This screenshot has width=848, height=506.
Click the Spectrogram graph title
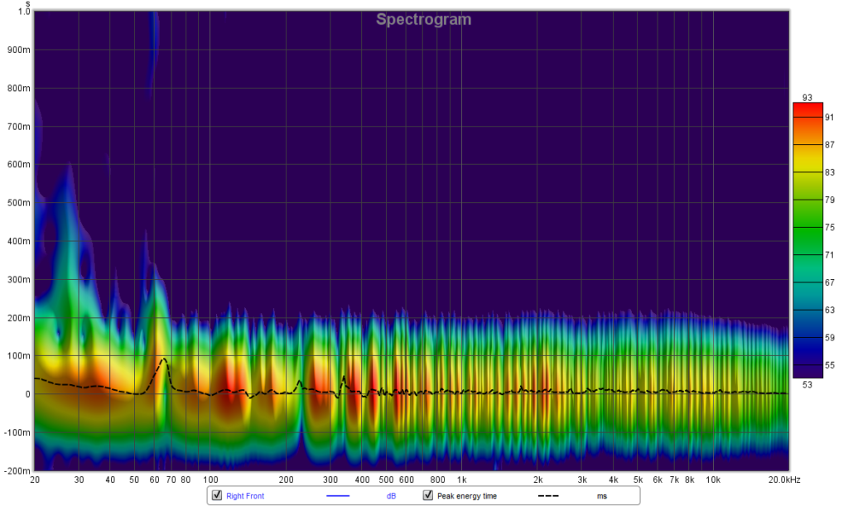tap(423, 20)
